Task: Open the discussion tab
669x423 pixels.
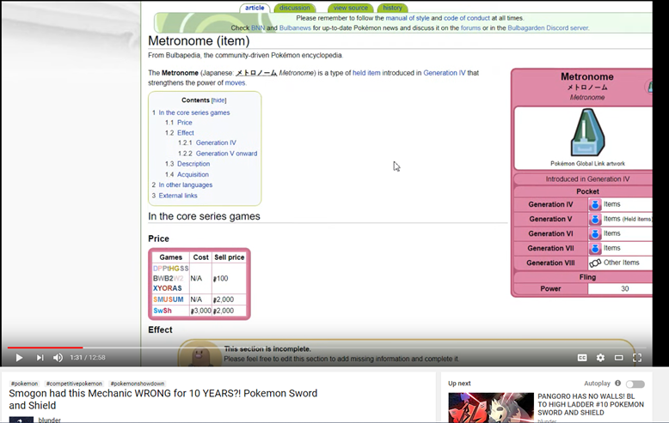Action: [x=295, y=8]
